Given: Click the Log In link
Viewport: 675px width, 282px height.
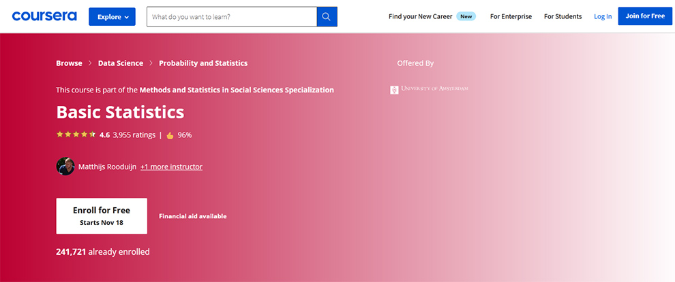Looking at the screenshot, I should tap(603, 16).
